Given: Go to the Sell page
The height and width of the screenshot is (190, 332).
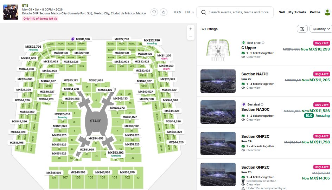Looking at the screenshot, I should pyautogui.click(x=282, y=12).
